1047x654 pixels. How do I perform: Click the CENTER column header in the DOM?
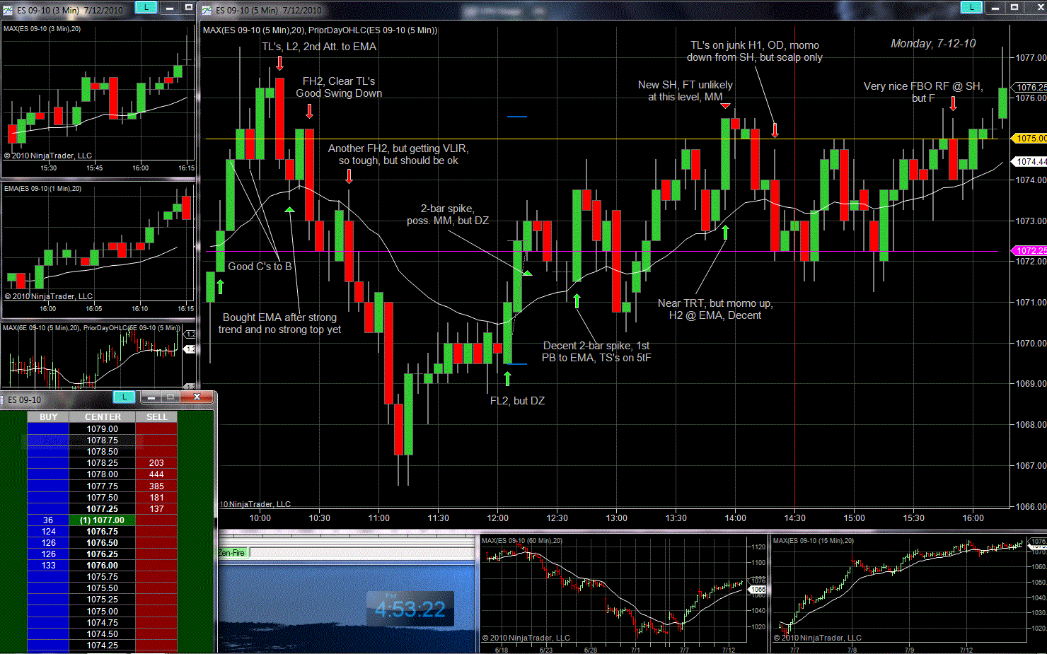103,417
